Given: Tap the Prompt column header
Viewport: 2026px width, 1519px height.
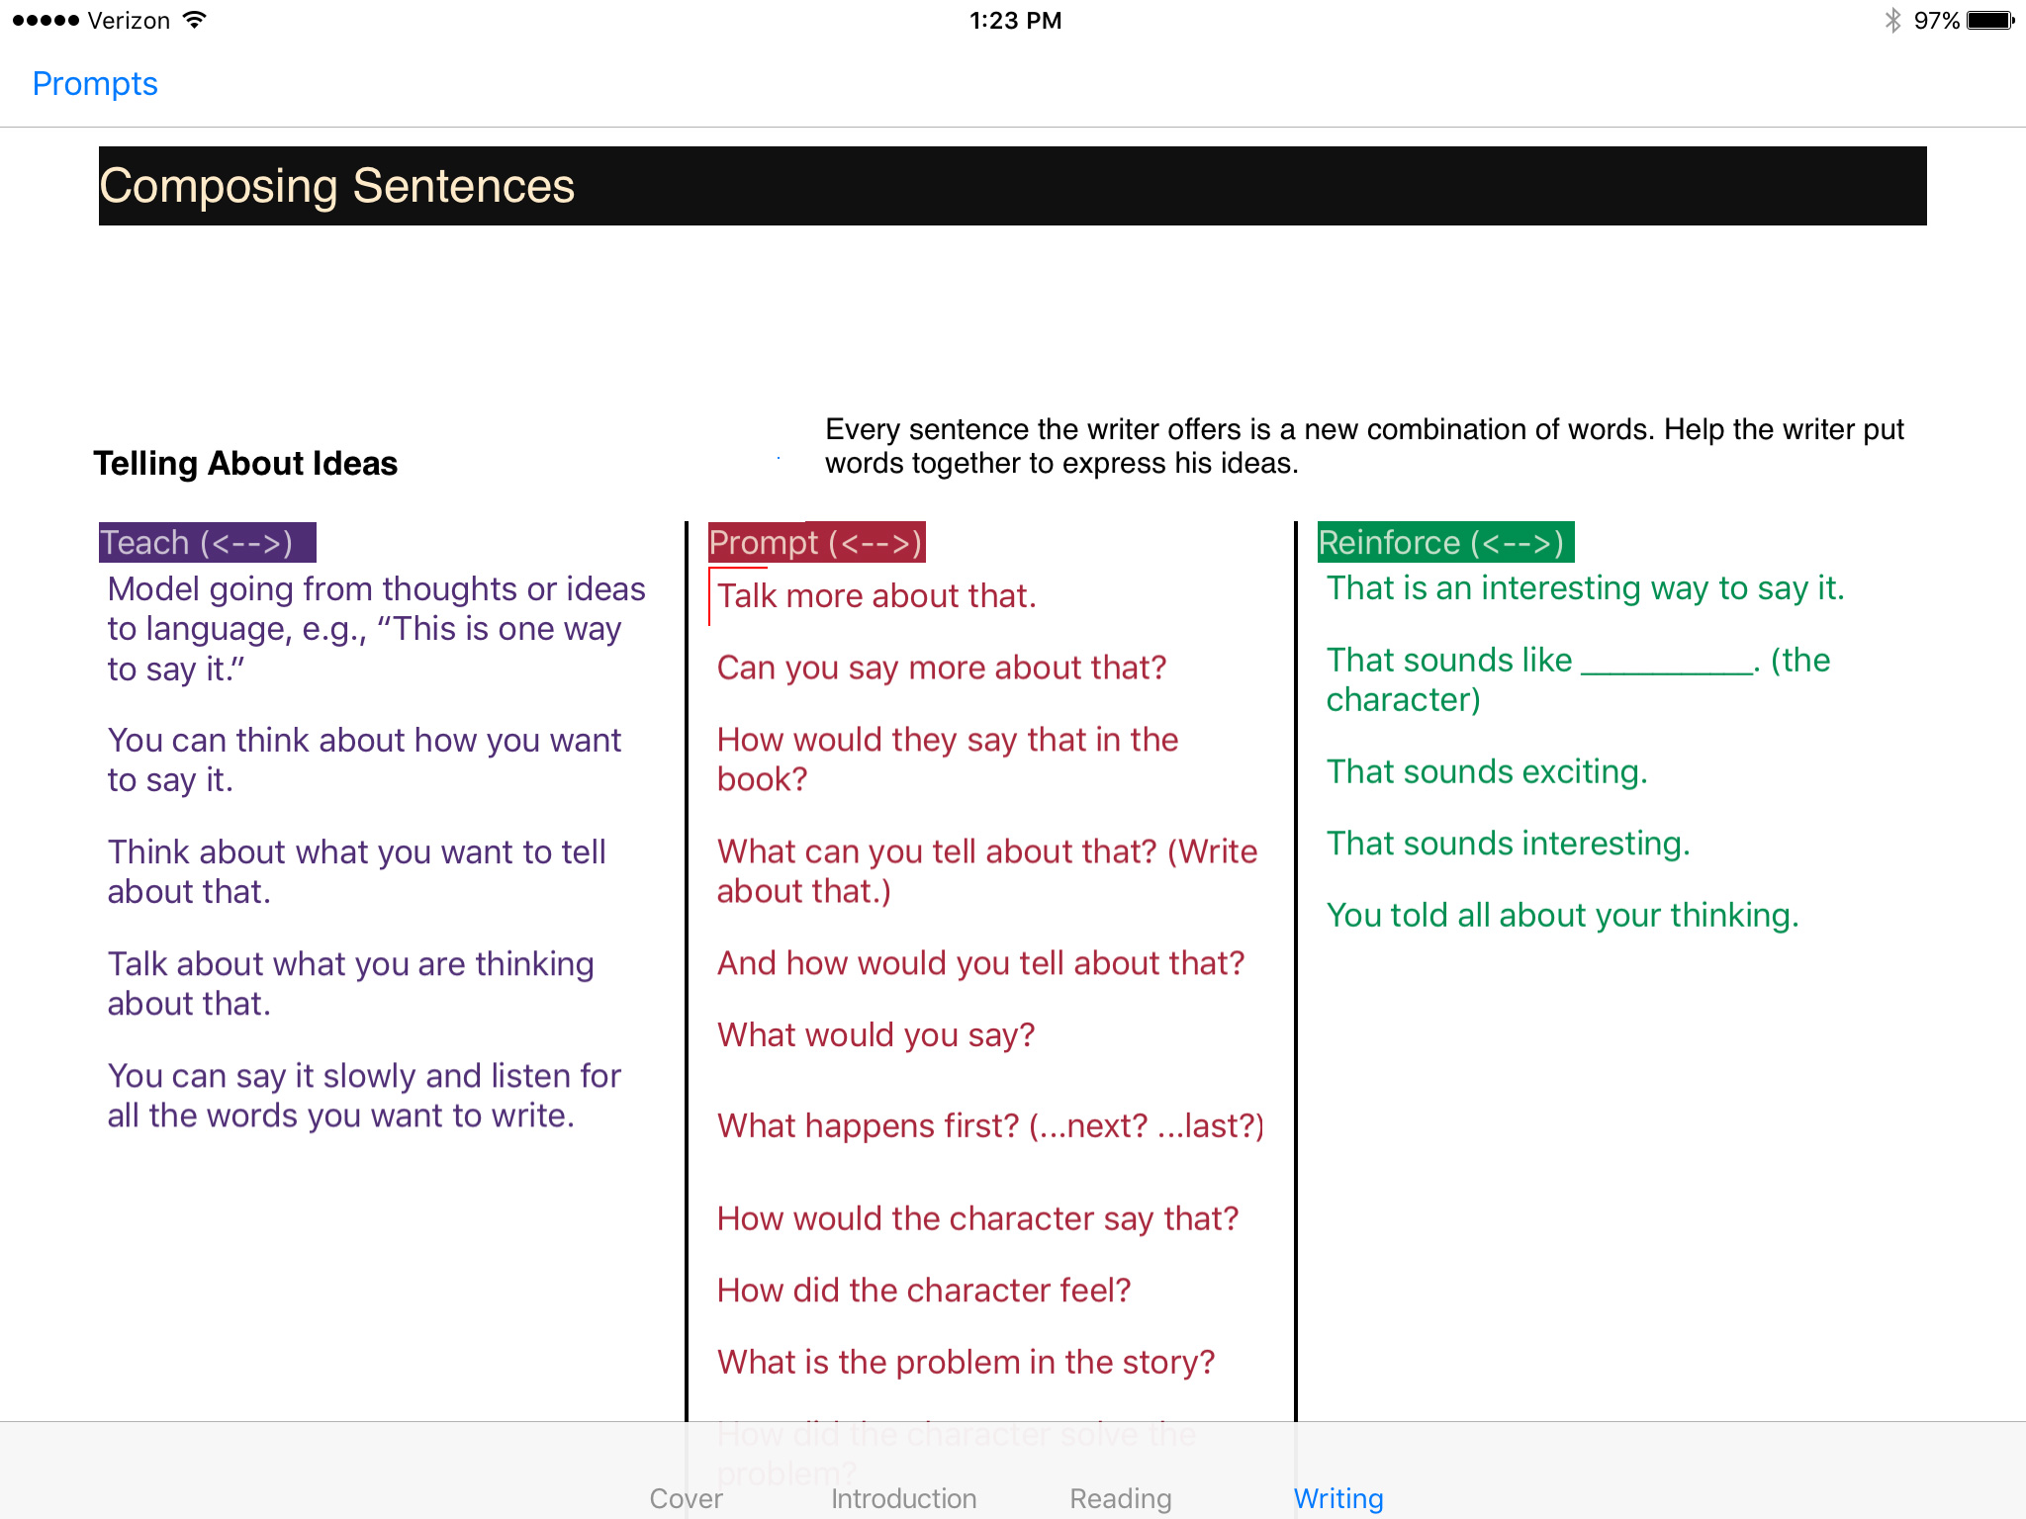Looking at the screenshot, I should [x=816, y=542].
